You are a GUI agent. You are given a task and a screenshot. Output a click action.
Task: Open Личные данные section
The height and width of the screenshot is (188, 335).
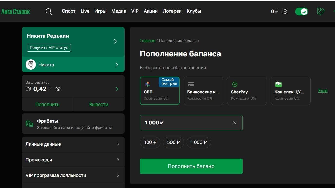click(x=73, y=144)
